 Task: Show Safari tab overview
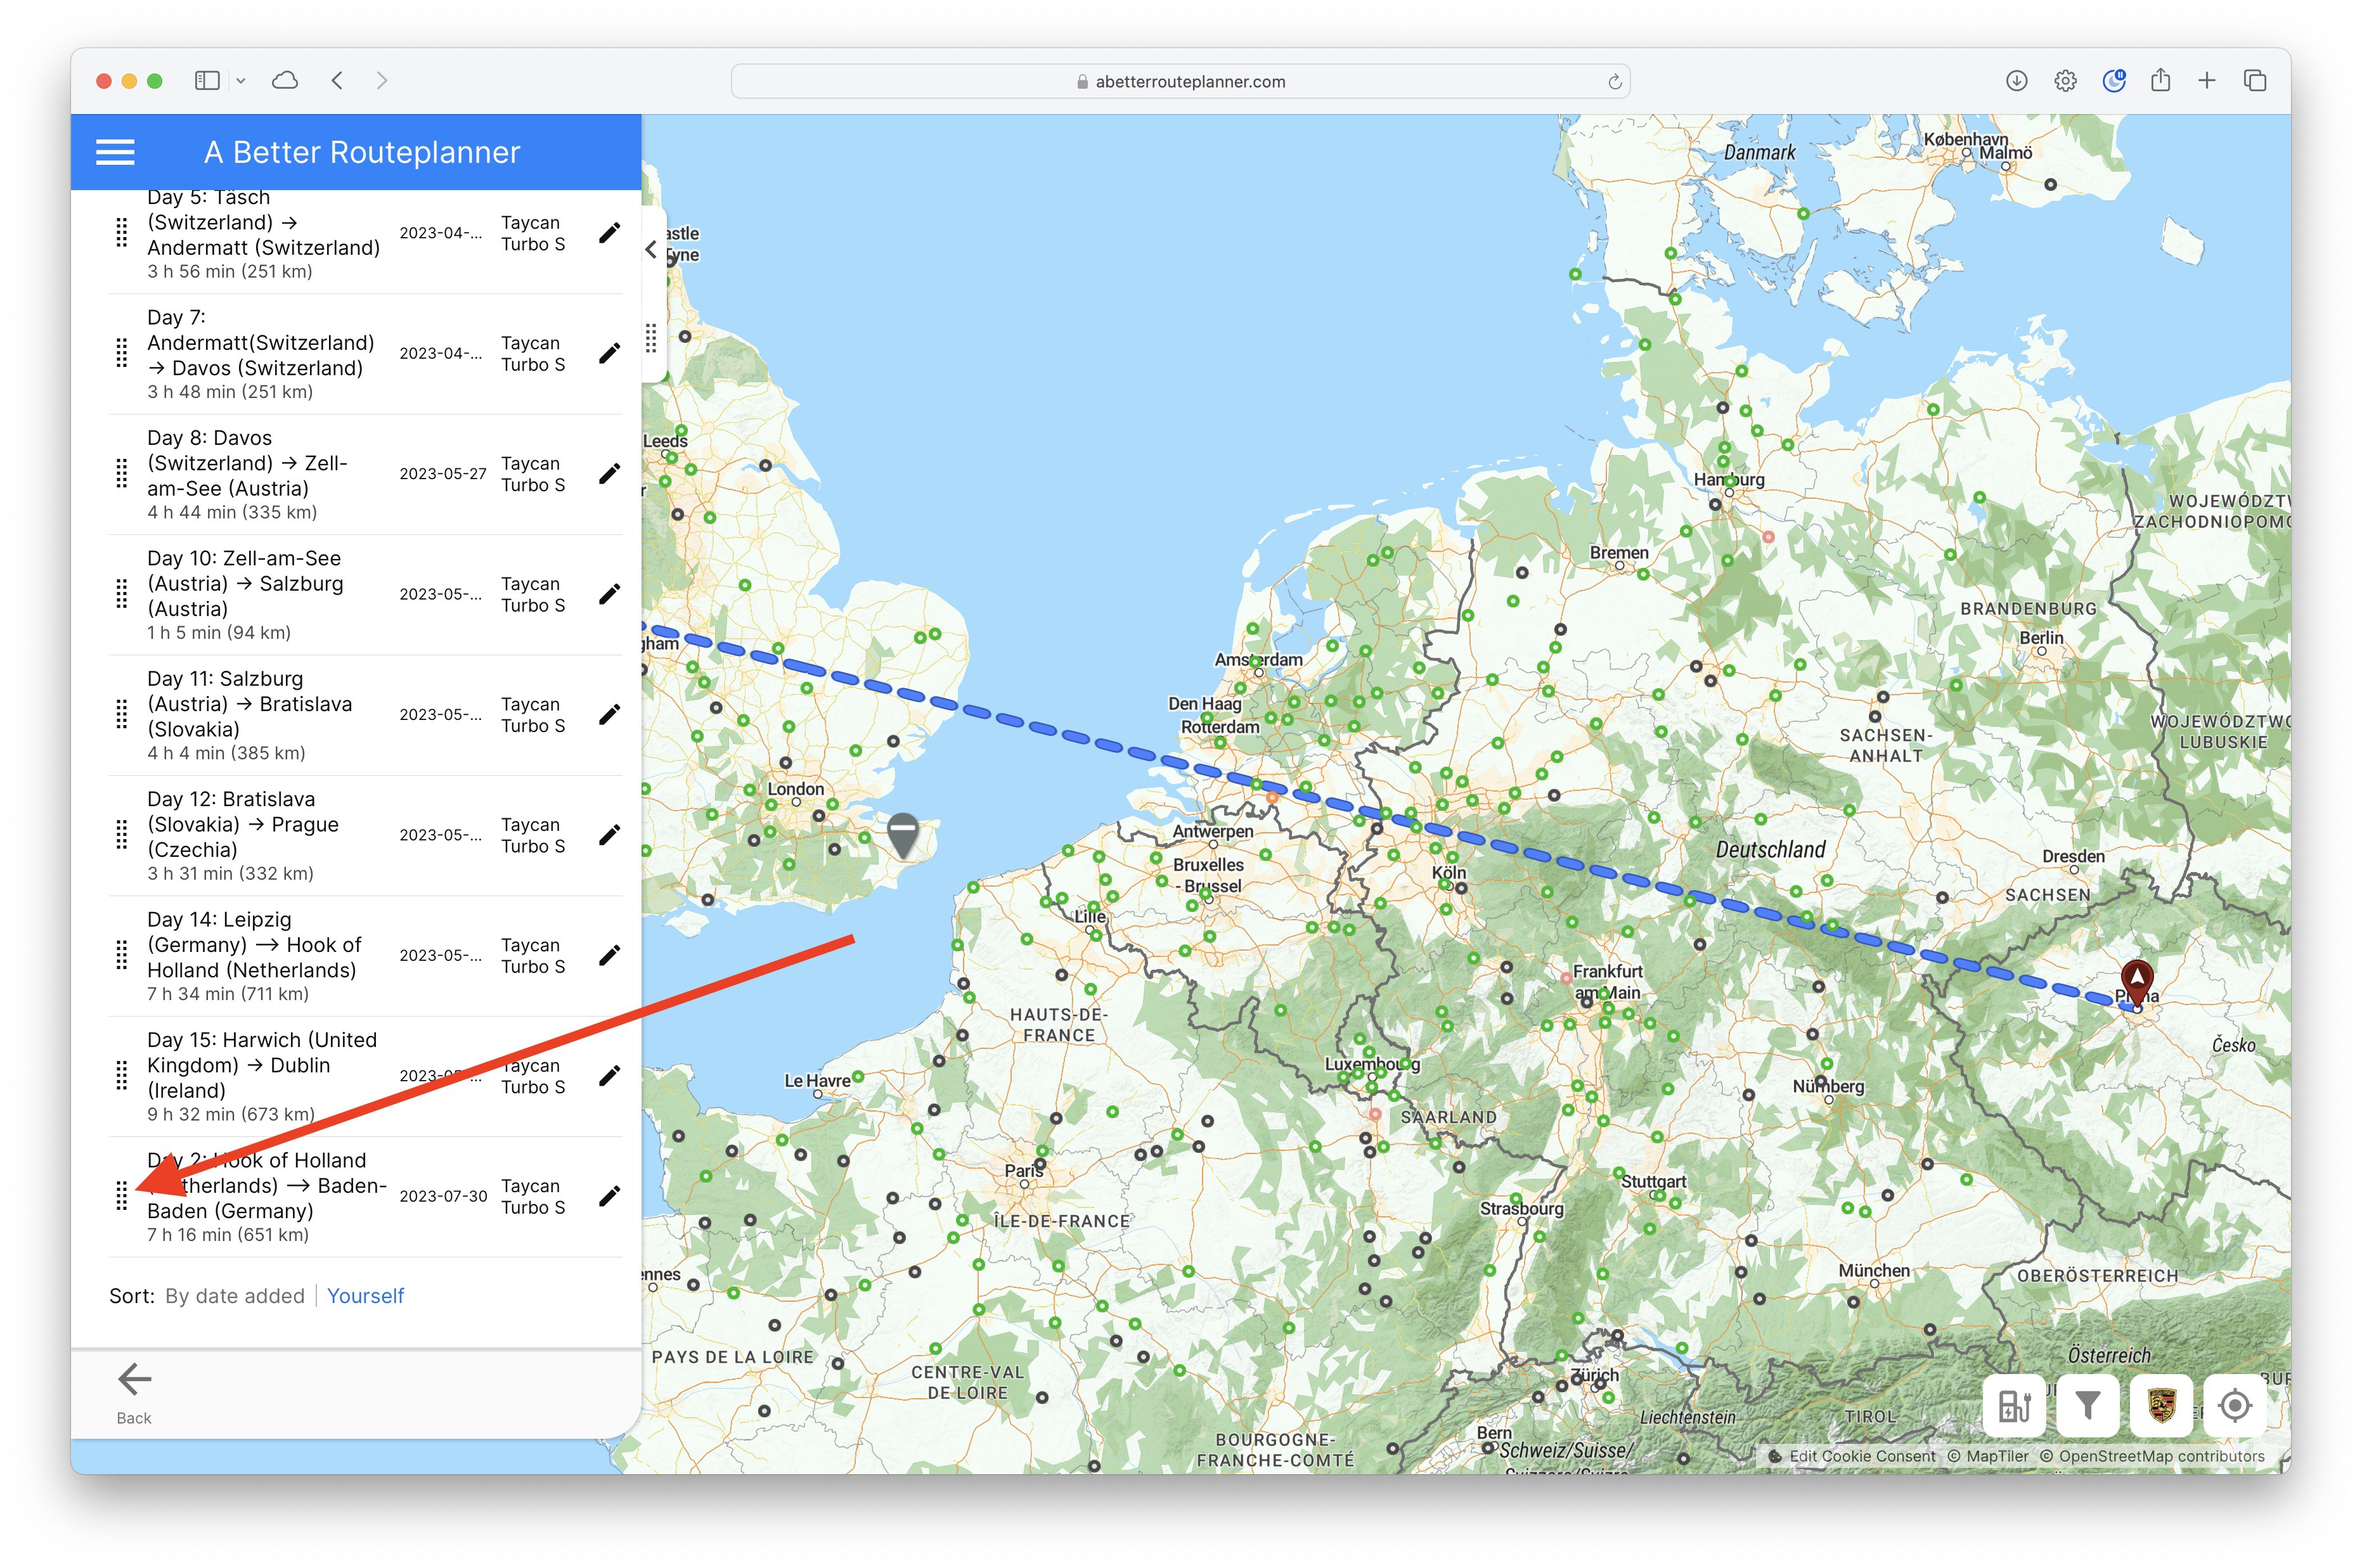(x=2255, y=81)
